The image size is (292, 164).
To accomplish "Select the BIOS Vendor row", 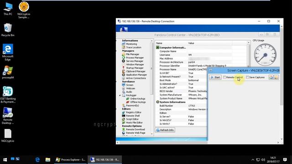I will pos(181,91).
